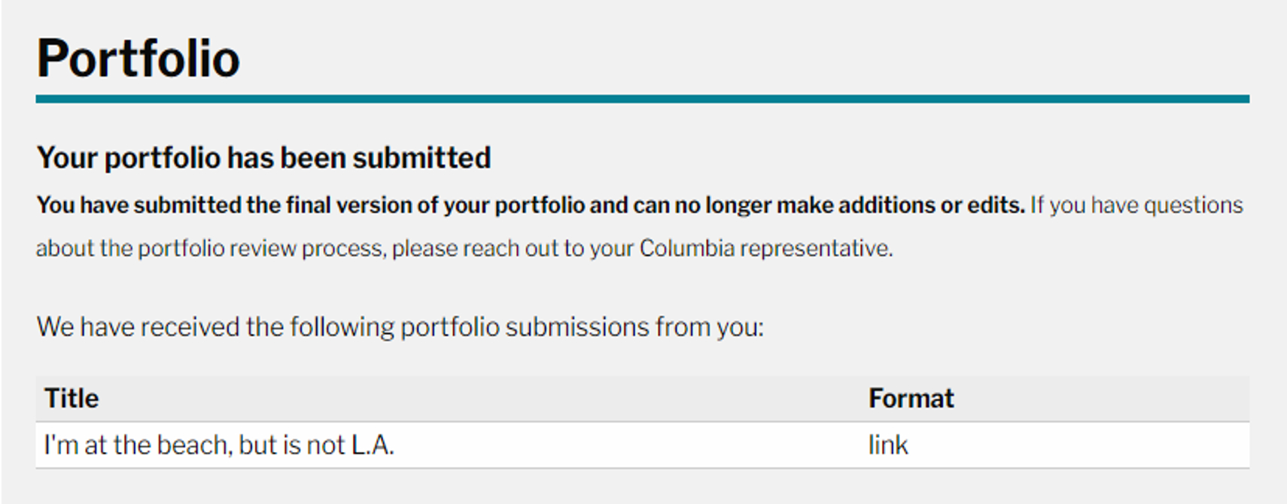The width and height of the screenshot is (1287, 504).
Task: Click the Format column header
Action: tap(911, 398)
